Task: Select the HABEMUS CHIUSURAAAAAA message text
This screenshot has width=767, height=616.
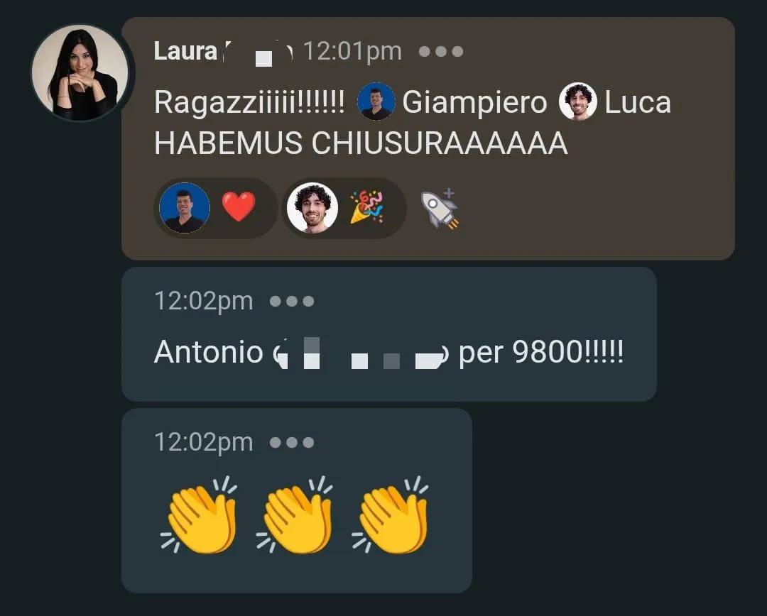Action: [361, 143]
